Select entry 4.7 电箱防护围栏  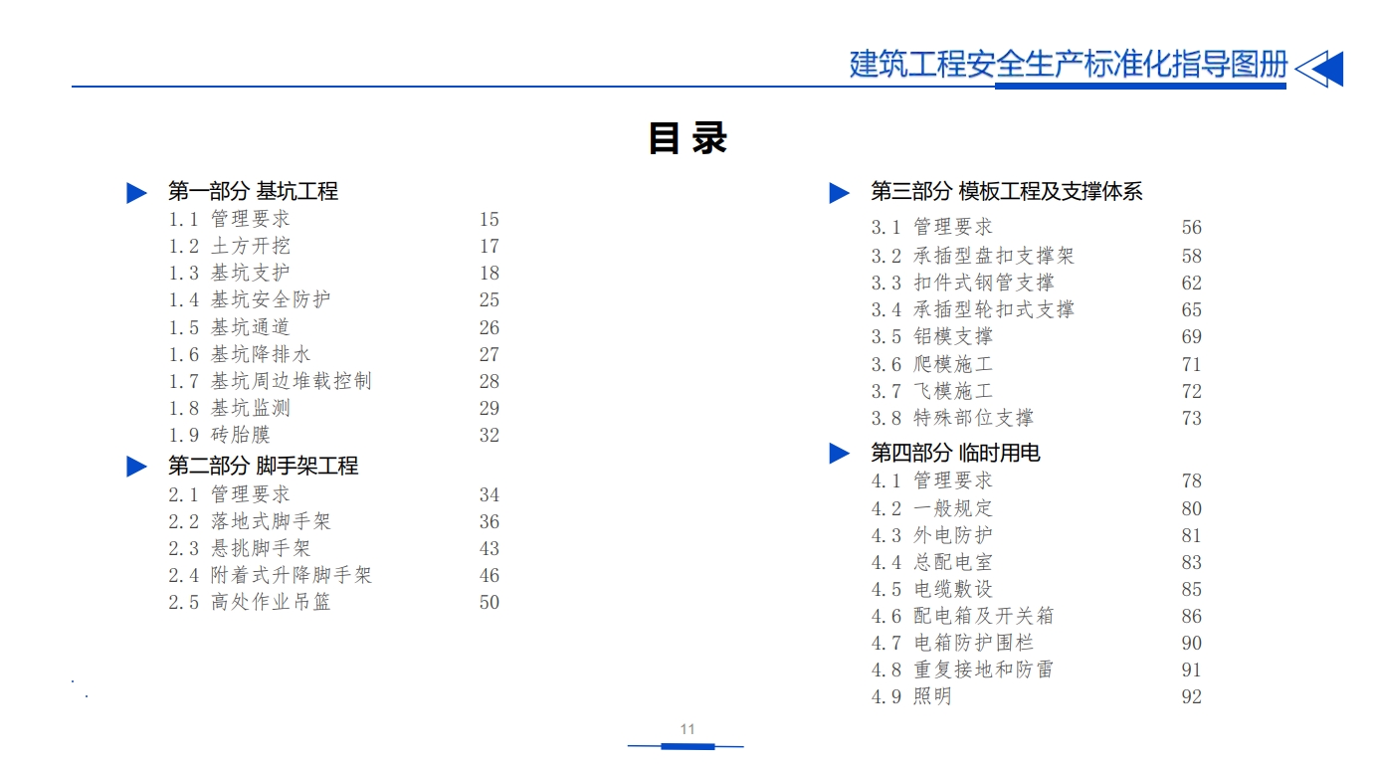pos(952,643)
